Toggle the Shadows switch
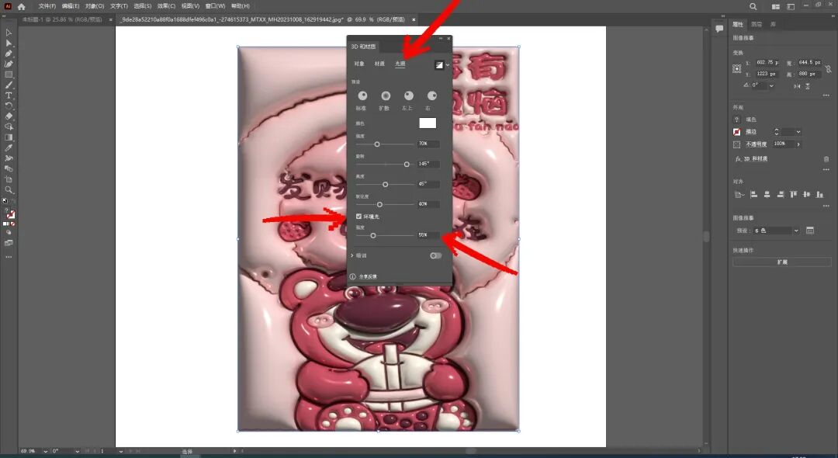Screen dimensions: 838x458 point(435,255)
